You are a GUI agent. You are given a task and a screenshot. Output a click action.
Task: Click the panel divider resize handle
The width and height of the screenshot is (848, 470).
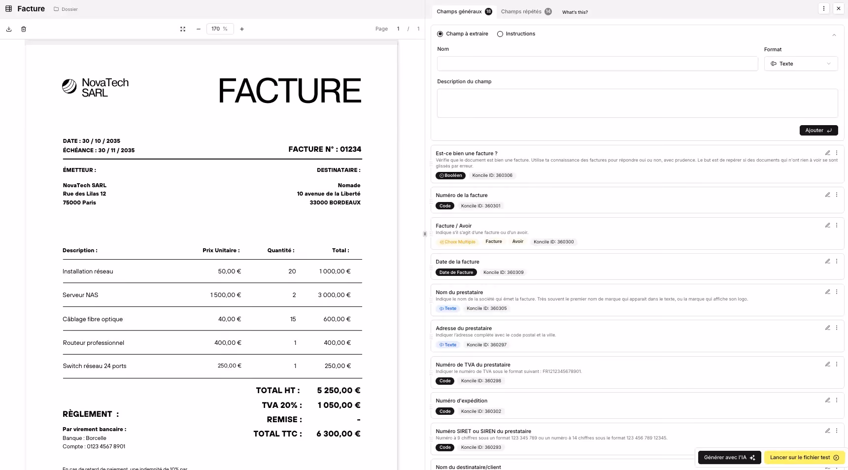[425, 234]
